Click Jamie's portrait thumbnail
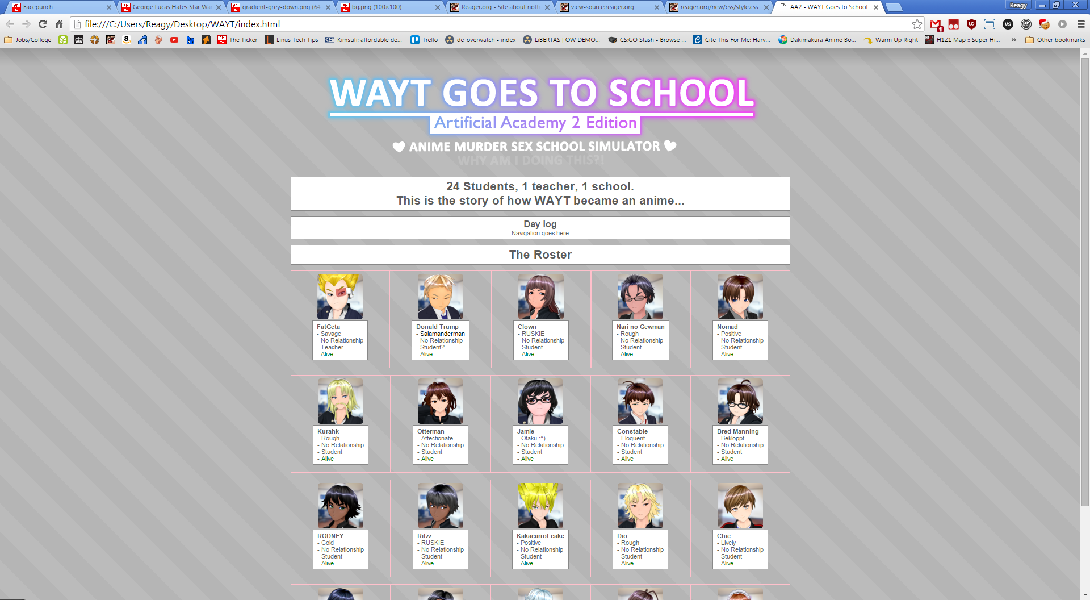 click(540, 401)
